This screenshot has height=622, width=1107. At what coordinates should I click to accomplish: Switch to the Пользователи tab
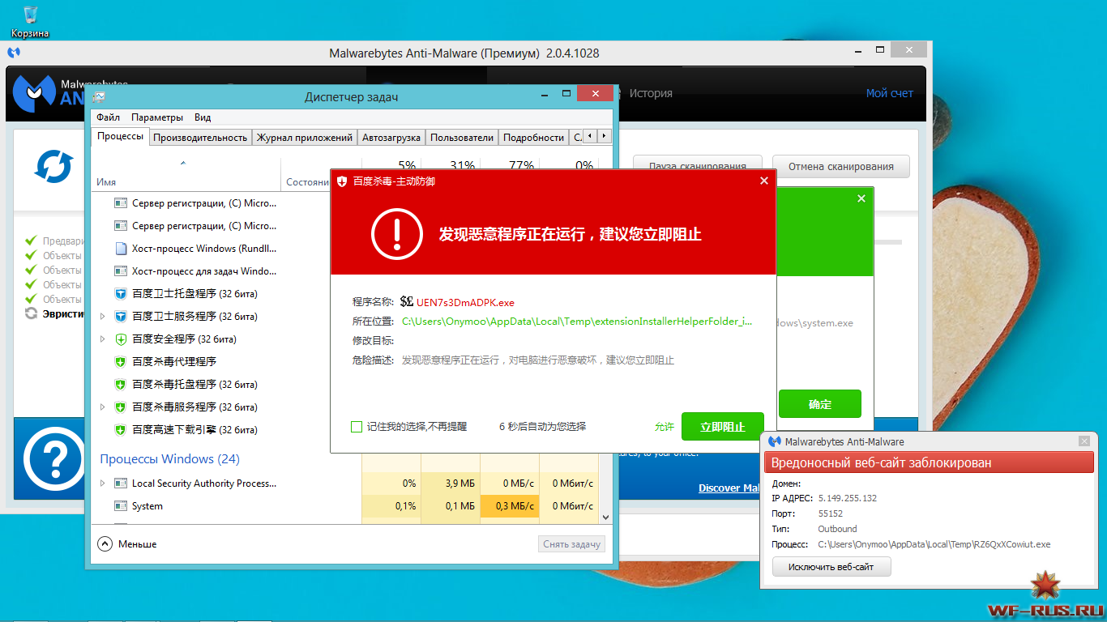point(462,138)
